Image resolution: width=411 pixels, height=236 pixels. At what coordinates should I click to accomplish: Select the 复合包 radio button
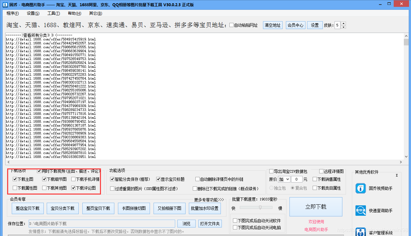[293, 188]
